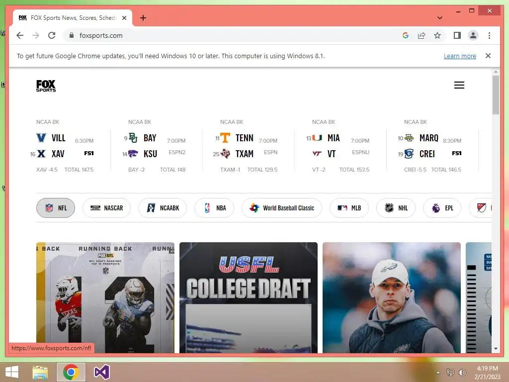509x382 pixels.
Task: Open the Chrome profile avatar
Action: [473, 35]
